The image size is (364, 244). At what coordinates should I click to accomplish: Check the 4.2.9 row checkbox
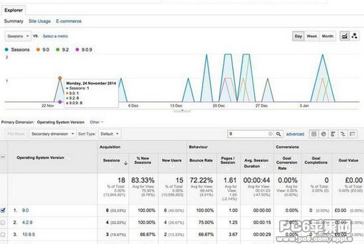(5, 223)
